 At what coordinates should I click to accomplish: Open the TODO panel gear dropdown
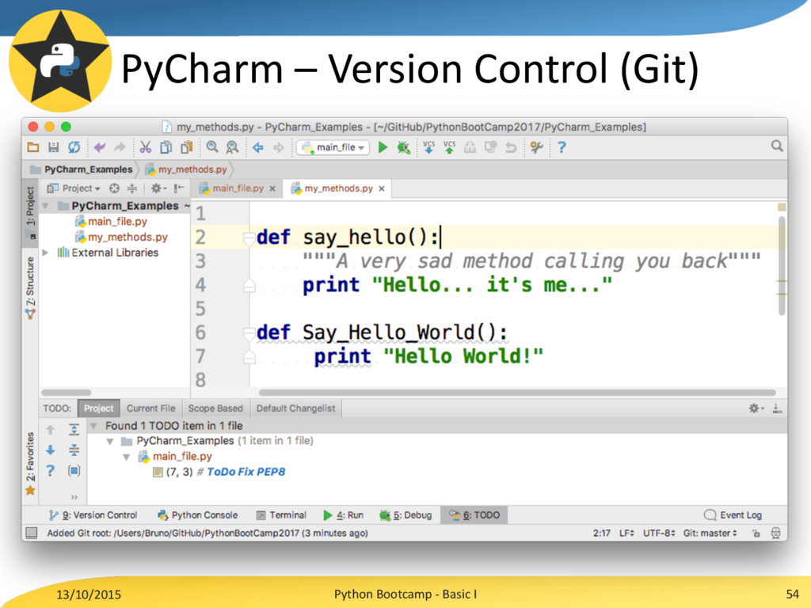coord(756,408)
